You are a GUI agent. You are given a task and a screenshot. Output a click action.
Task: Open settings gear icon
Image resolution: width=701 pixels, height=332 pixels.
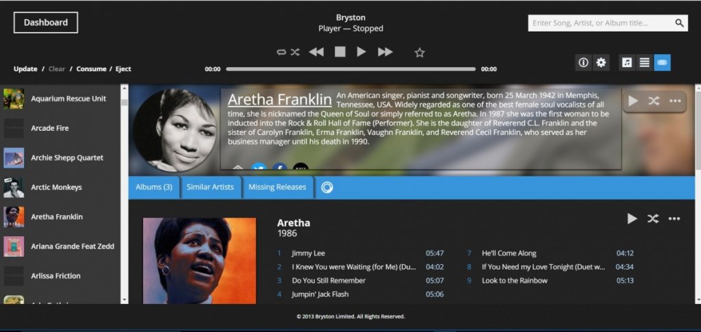[x=601, y=62]
